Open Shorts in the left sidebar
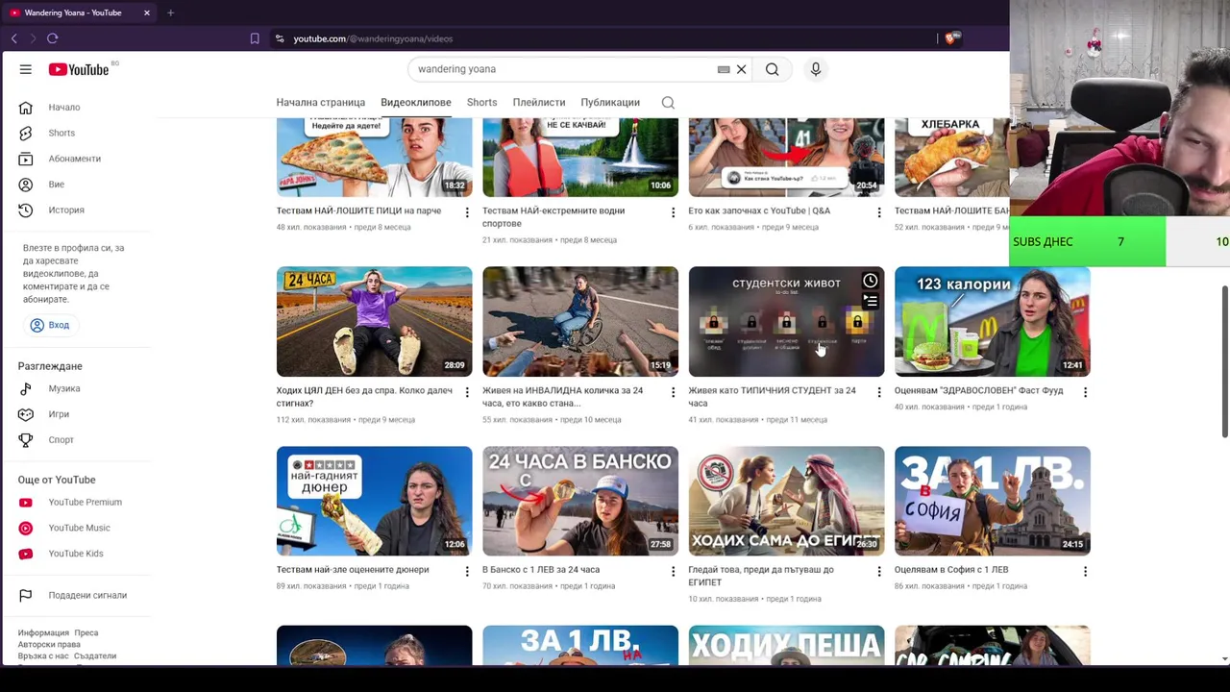 pyautogui.click(x=61, y=133)
